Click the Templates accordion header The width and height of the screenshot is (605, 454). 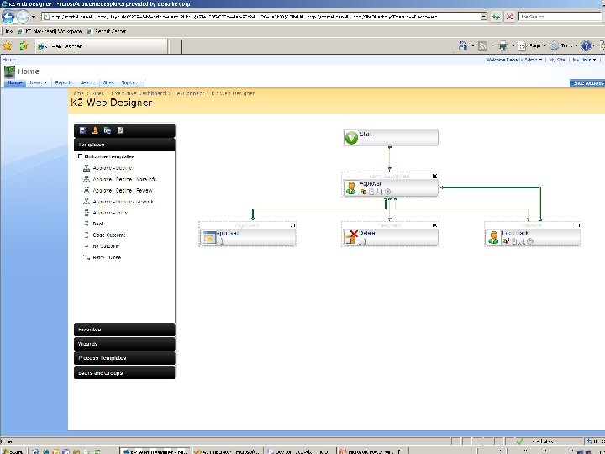(124, 145)
